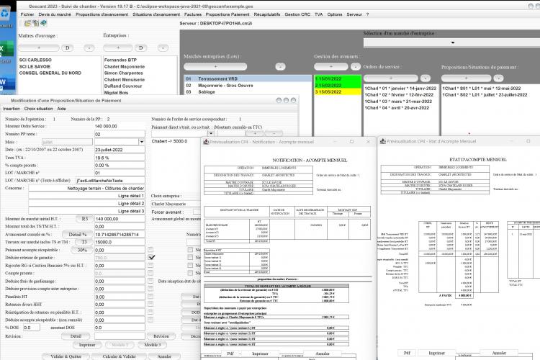540x360 pixels.
Task: Click the D button under Maîtres d'ouvrage
Action: pyautogui.click(x=68, y=48)
